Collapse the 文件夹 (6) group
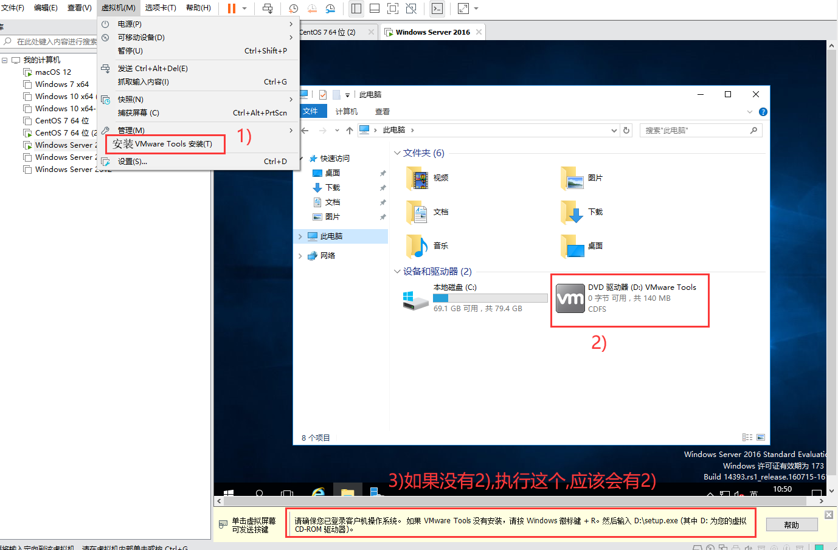Image resolution: width=838 pixels, height=550 pixels. coord(397,153)
